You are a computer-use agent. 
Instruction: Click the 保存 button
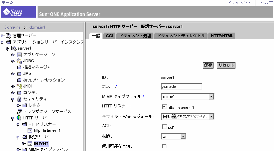coord(208,66)
